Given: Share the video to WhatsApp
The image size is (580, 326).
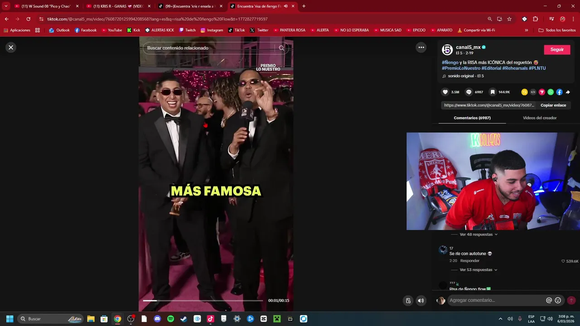Looking at the screenshot, I should tap(551, 92).
